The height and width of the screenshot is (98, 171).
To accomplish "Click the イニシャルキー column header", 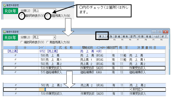I will coord(101,48).
